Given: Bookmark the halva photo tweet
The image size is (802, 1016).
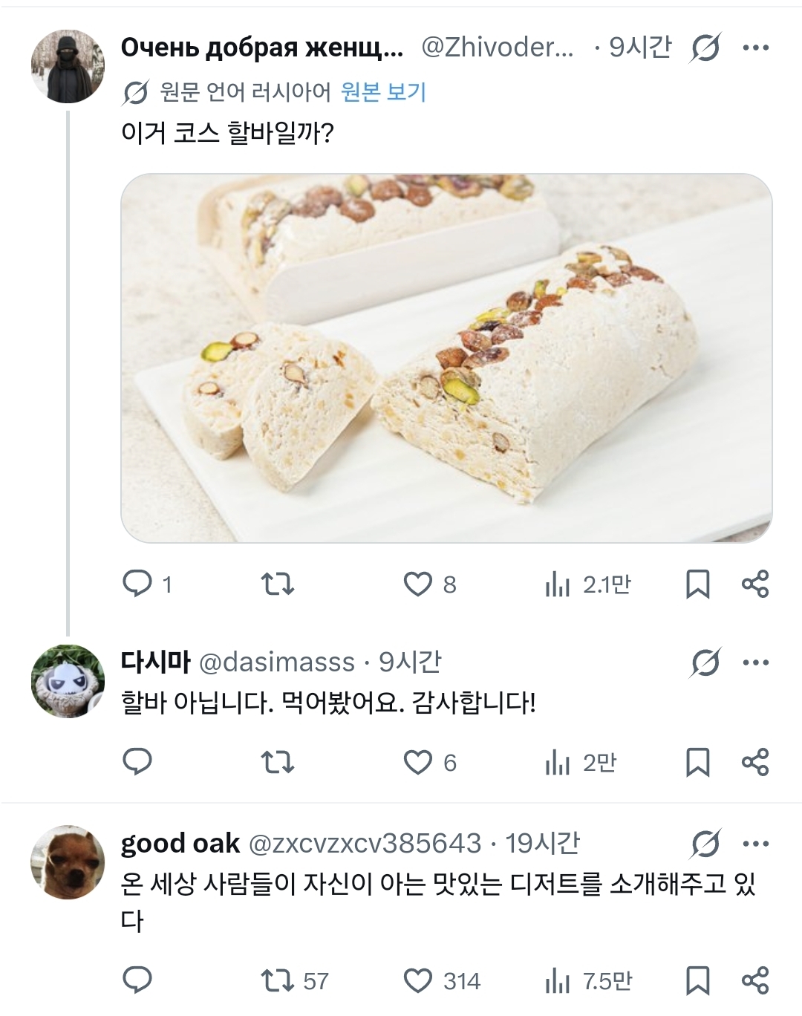Looking at the screenshot, I should click(697, 584).
